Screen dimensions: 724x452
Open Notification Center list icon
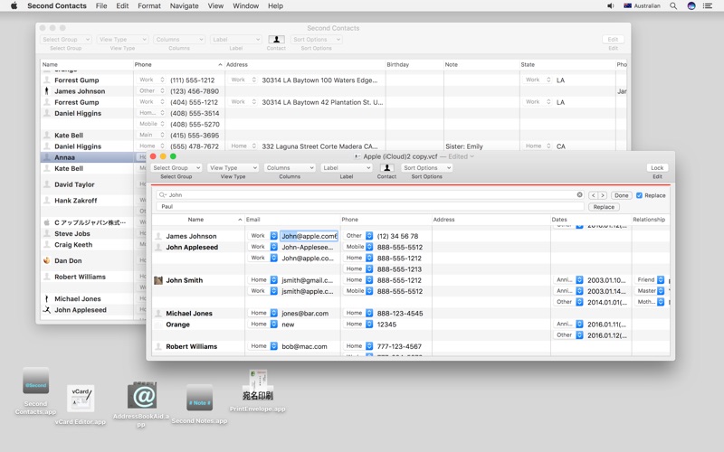click(x=708, y=6)
